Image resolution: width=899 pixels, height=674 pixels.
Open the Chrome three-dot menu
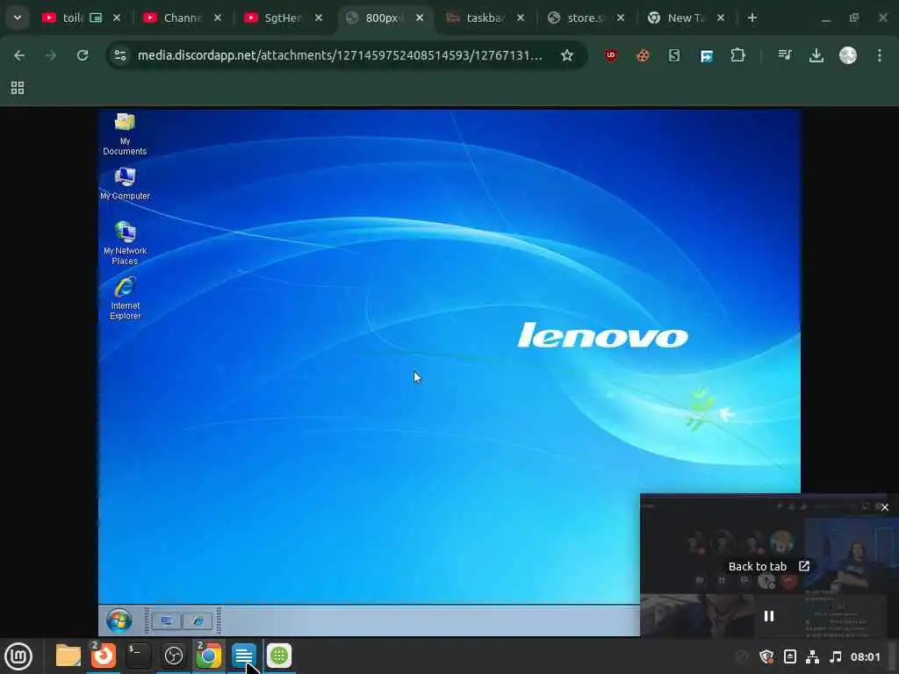point(880,55)
